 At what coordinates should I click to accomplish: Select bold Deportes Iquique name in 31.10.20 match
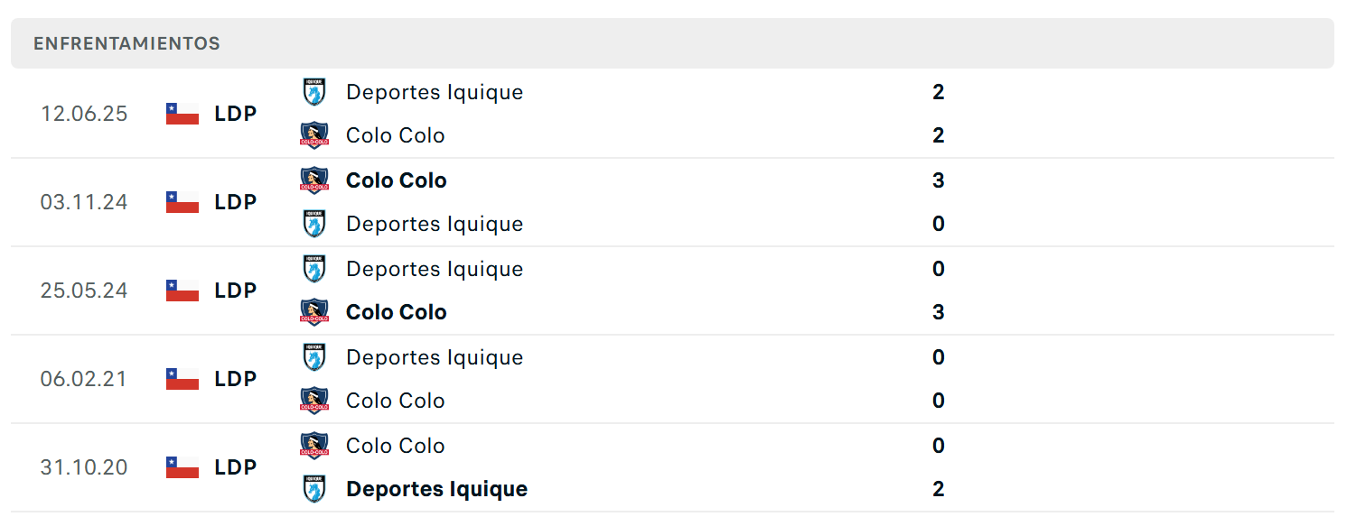pyautogui.click(x=437, y=489)
